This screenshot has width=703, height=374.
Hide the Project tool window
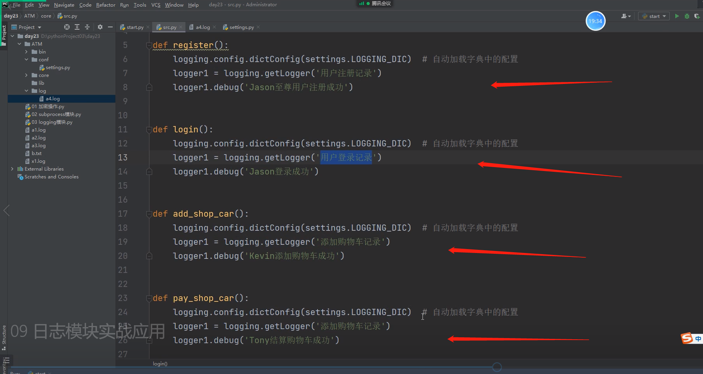click(x=110, y=27)
